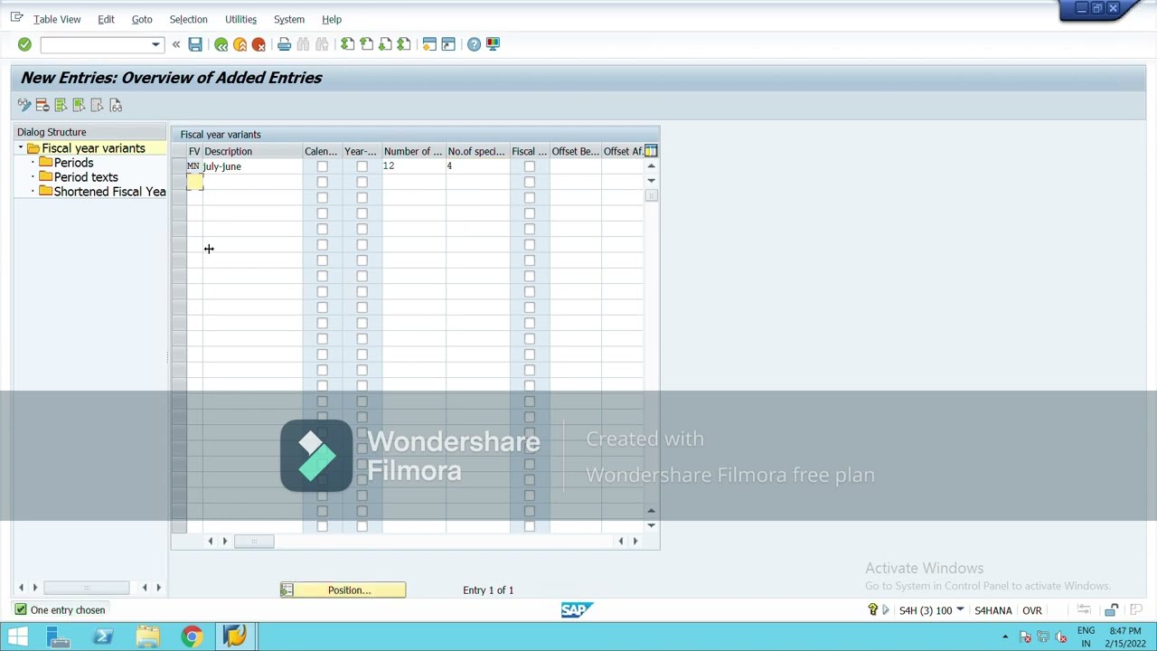1157x651 pixels.
Task: Open the Windows Start menu
Action: tap(17, 637)
